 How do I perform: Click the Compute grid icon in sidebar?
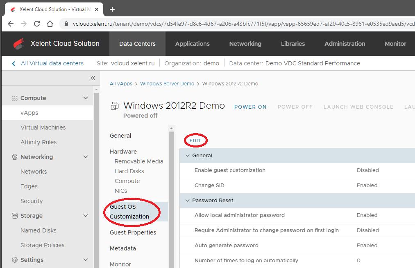tap(15, 98)
